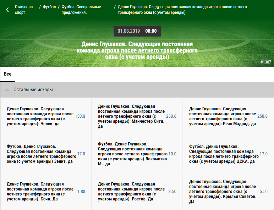Click the Реал Мадрид outcome description text

(223, 116)
